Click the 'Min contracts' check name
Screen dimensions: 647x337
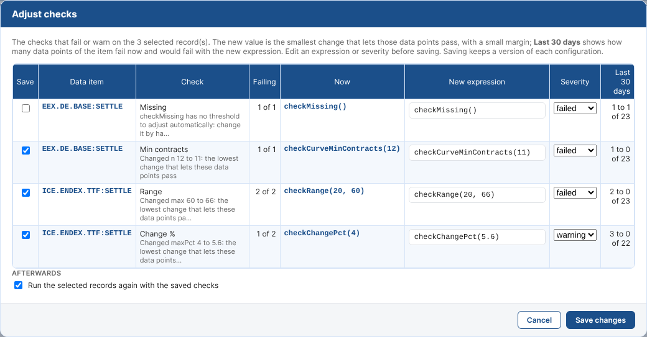pyautogui.click(x=164, y=150)
